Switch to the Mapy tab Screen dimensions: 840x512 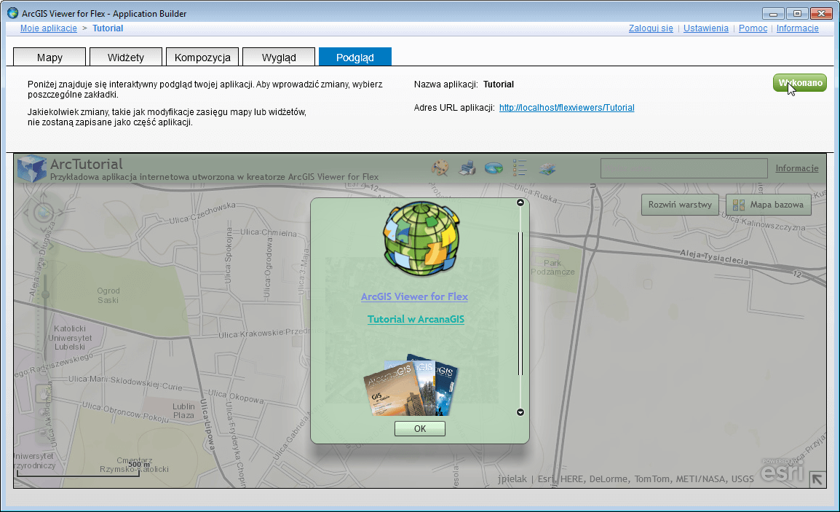(49, 57)
